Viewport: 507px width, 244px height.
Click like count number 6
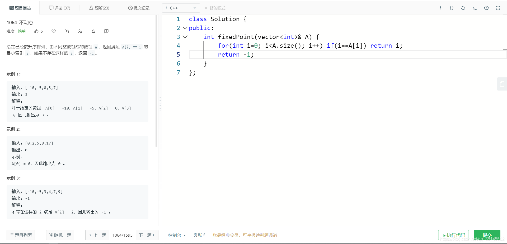42,31
